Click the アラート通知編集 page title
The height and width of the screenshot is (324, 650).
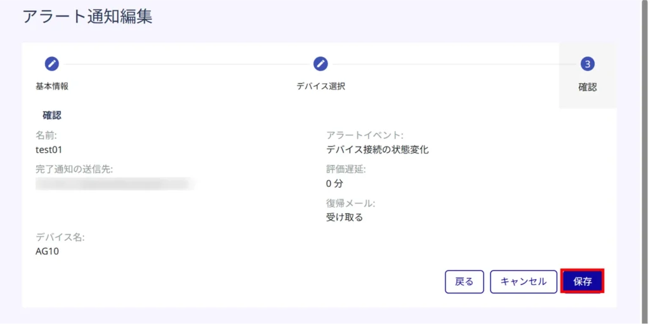[x=88, y=16]
